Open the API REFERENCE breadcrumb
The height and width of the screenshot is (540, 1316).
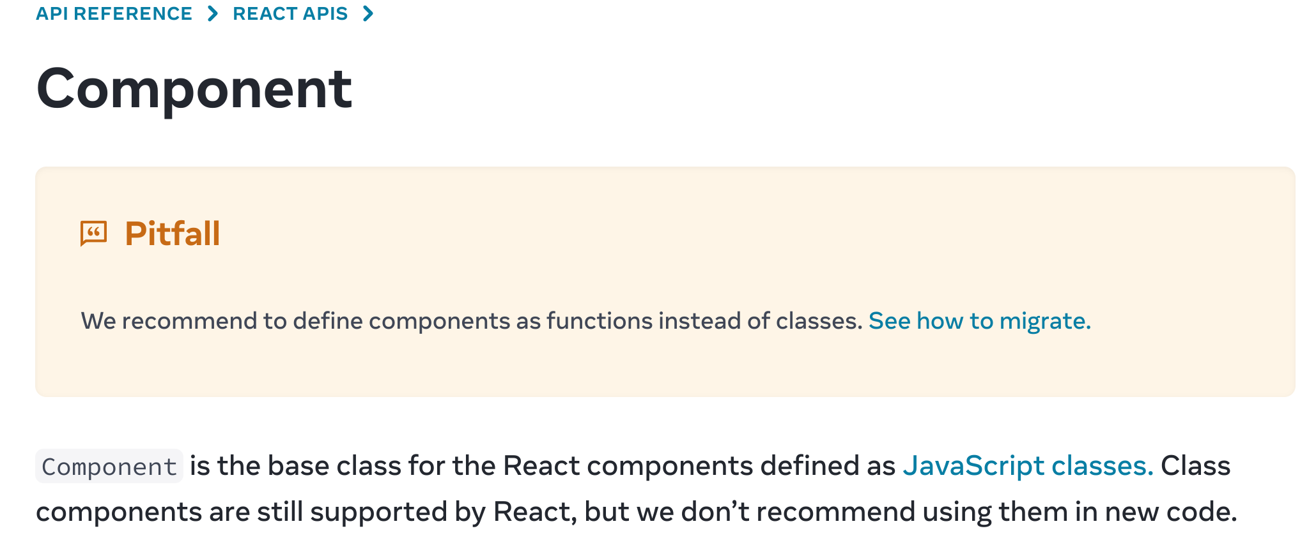click(114, 13)
